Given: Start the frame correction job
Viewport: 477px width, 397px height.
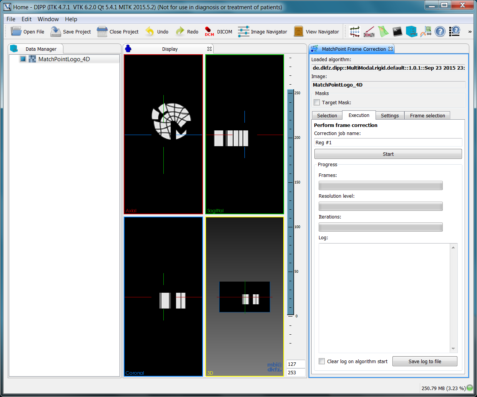Looking at the screenshot, I should [x=388, y=154].
